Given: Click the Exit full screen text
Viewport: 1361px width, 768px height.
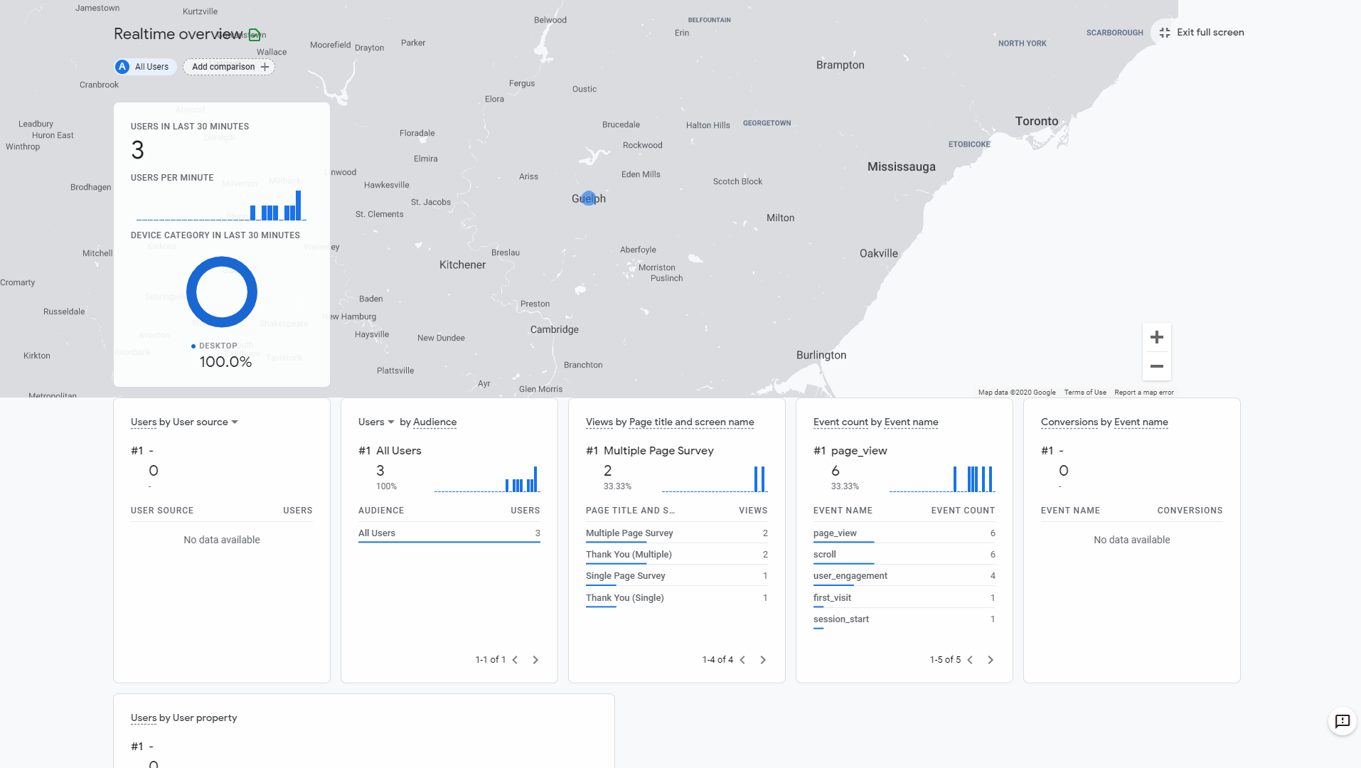Looking at the screenshot, I should pyautogui.click(x=1210, y=33).
